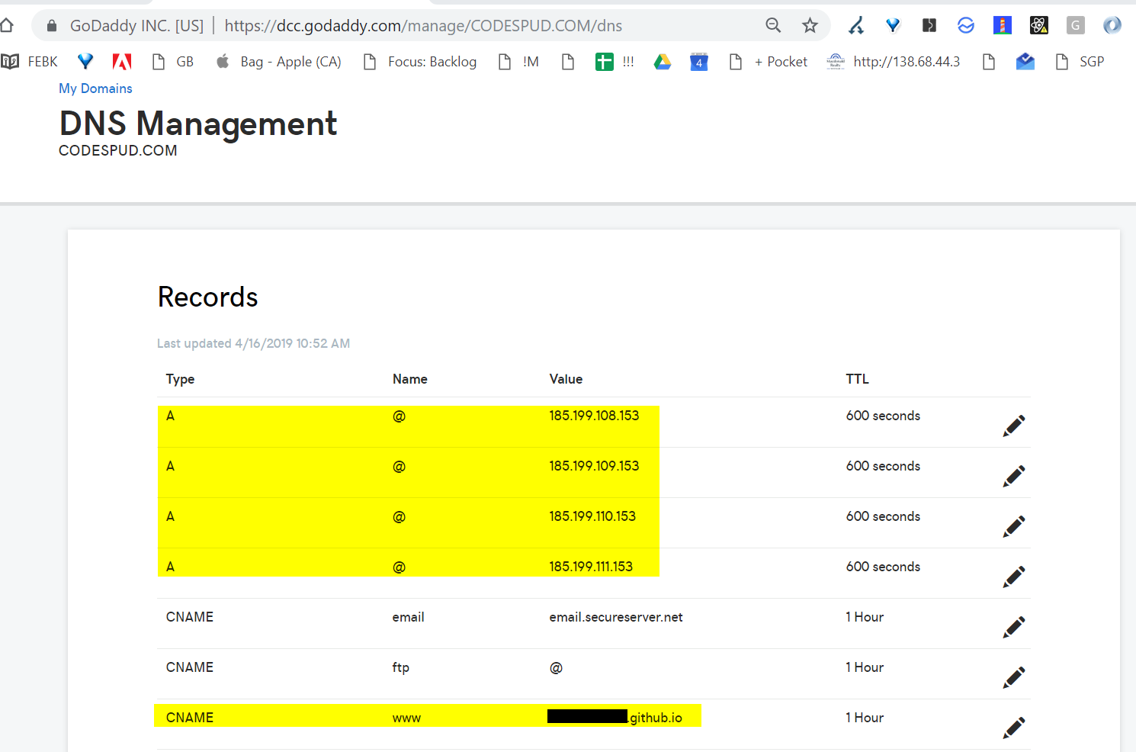Click 600 seconds TTL for 185.199.108.153
This screenshot has width=1136, height=752.
pyautogui.click(x=883, y=416)
